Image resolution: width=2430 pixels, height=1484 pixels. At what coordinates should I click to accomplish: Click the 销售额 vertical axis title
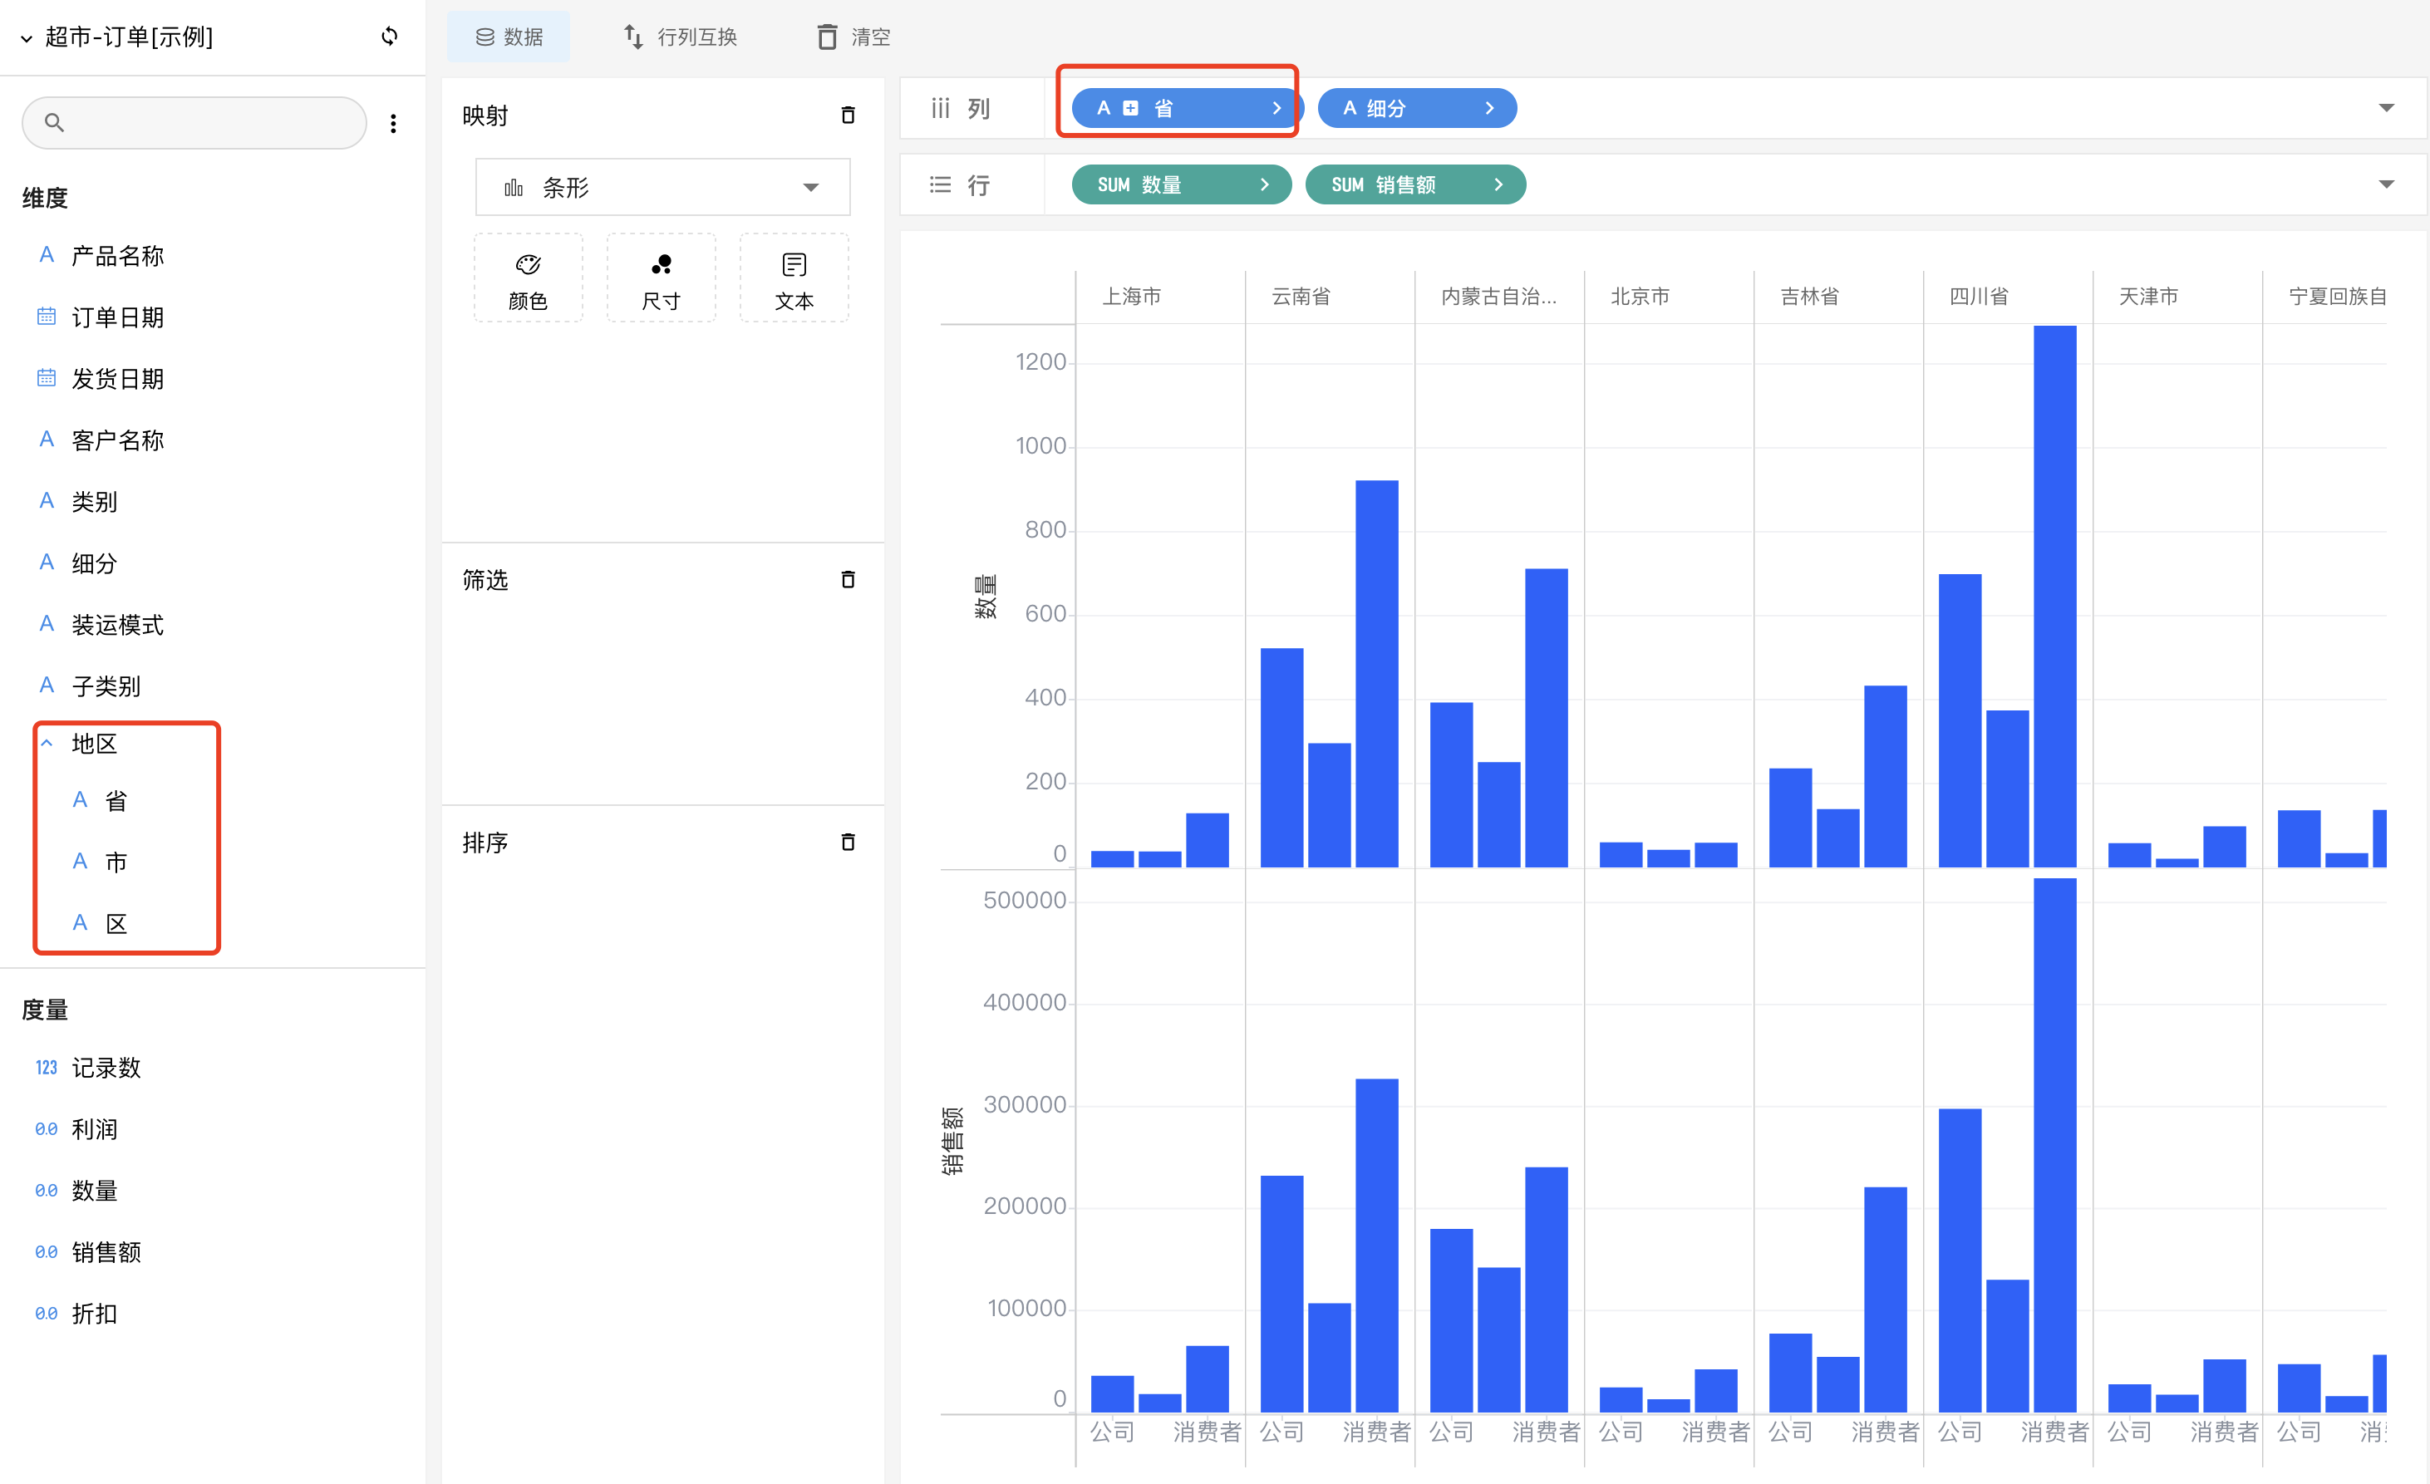[952, 1140]
